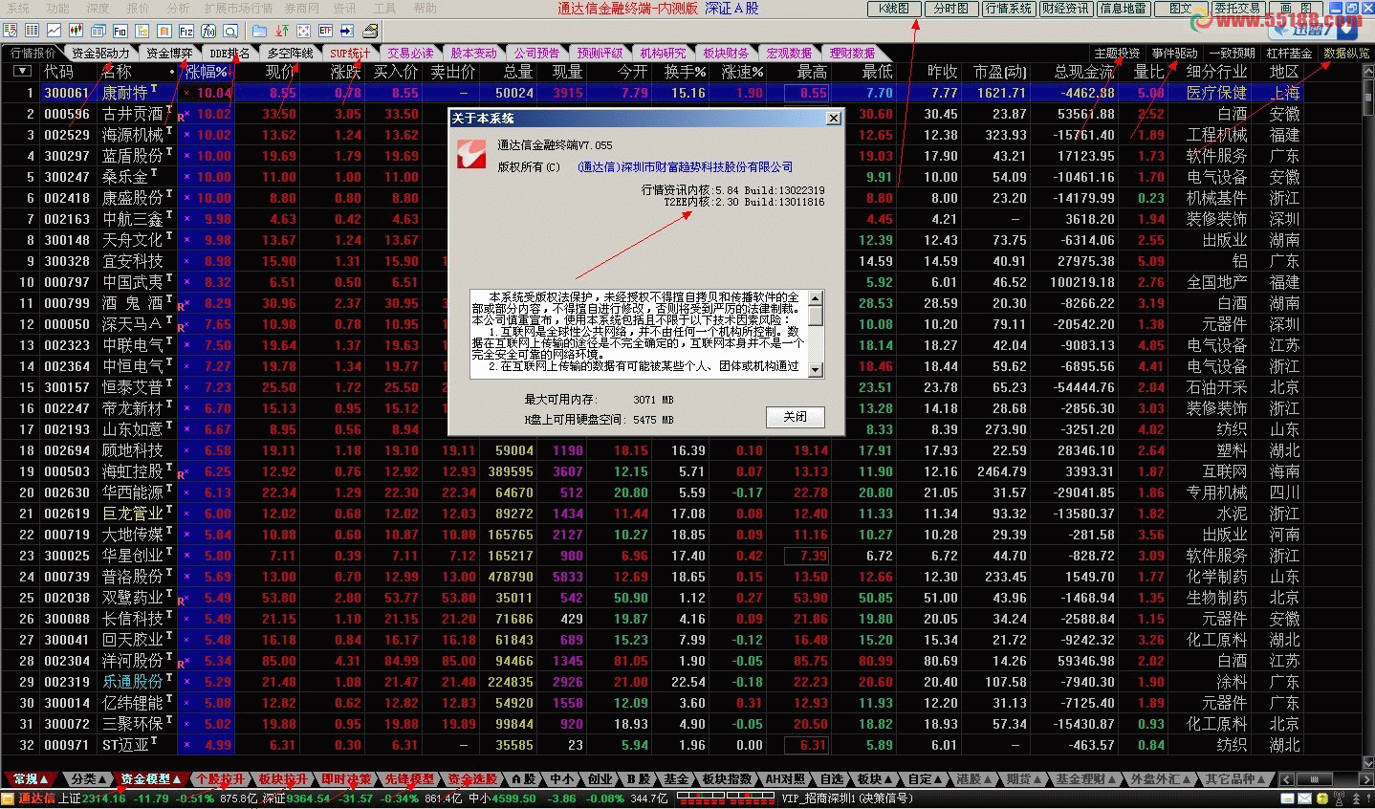Click the red dotted square toolbar icon

(x=303, y=31)
